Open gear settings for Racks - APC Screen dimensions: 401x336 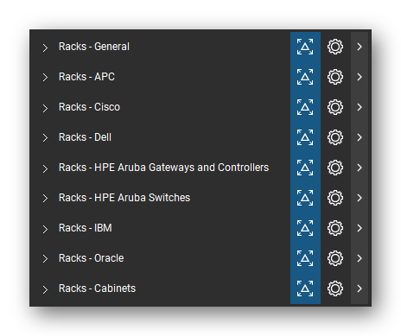click(x=335, y=77)
